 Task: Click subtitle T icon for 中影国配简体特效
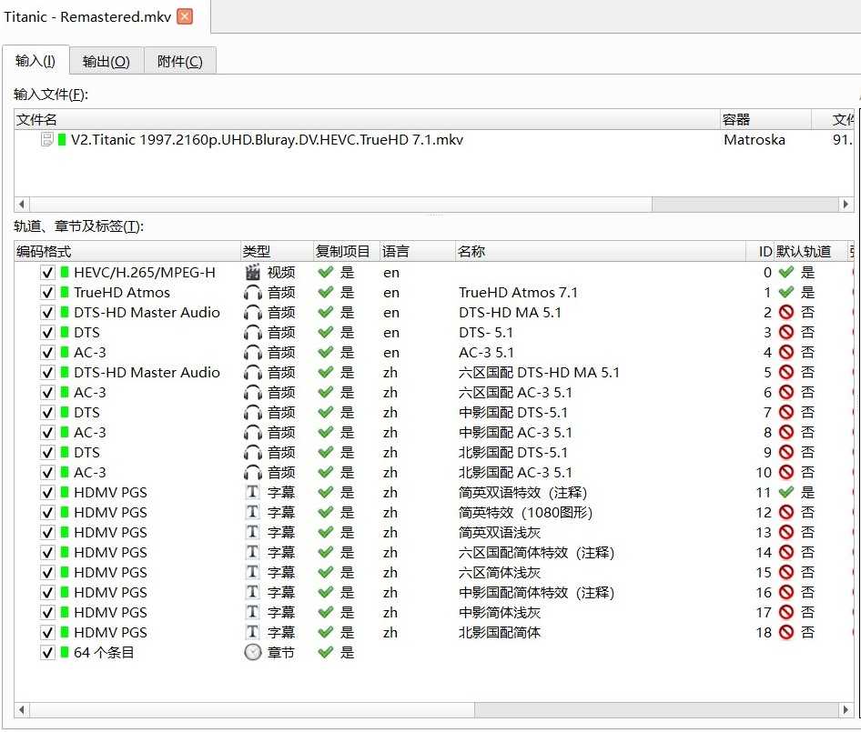coord(253,592)
